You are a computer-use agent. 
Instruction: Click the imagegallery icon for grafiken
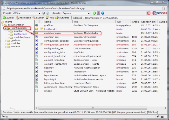pos(37,25)
